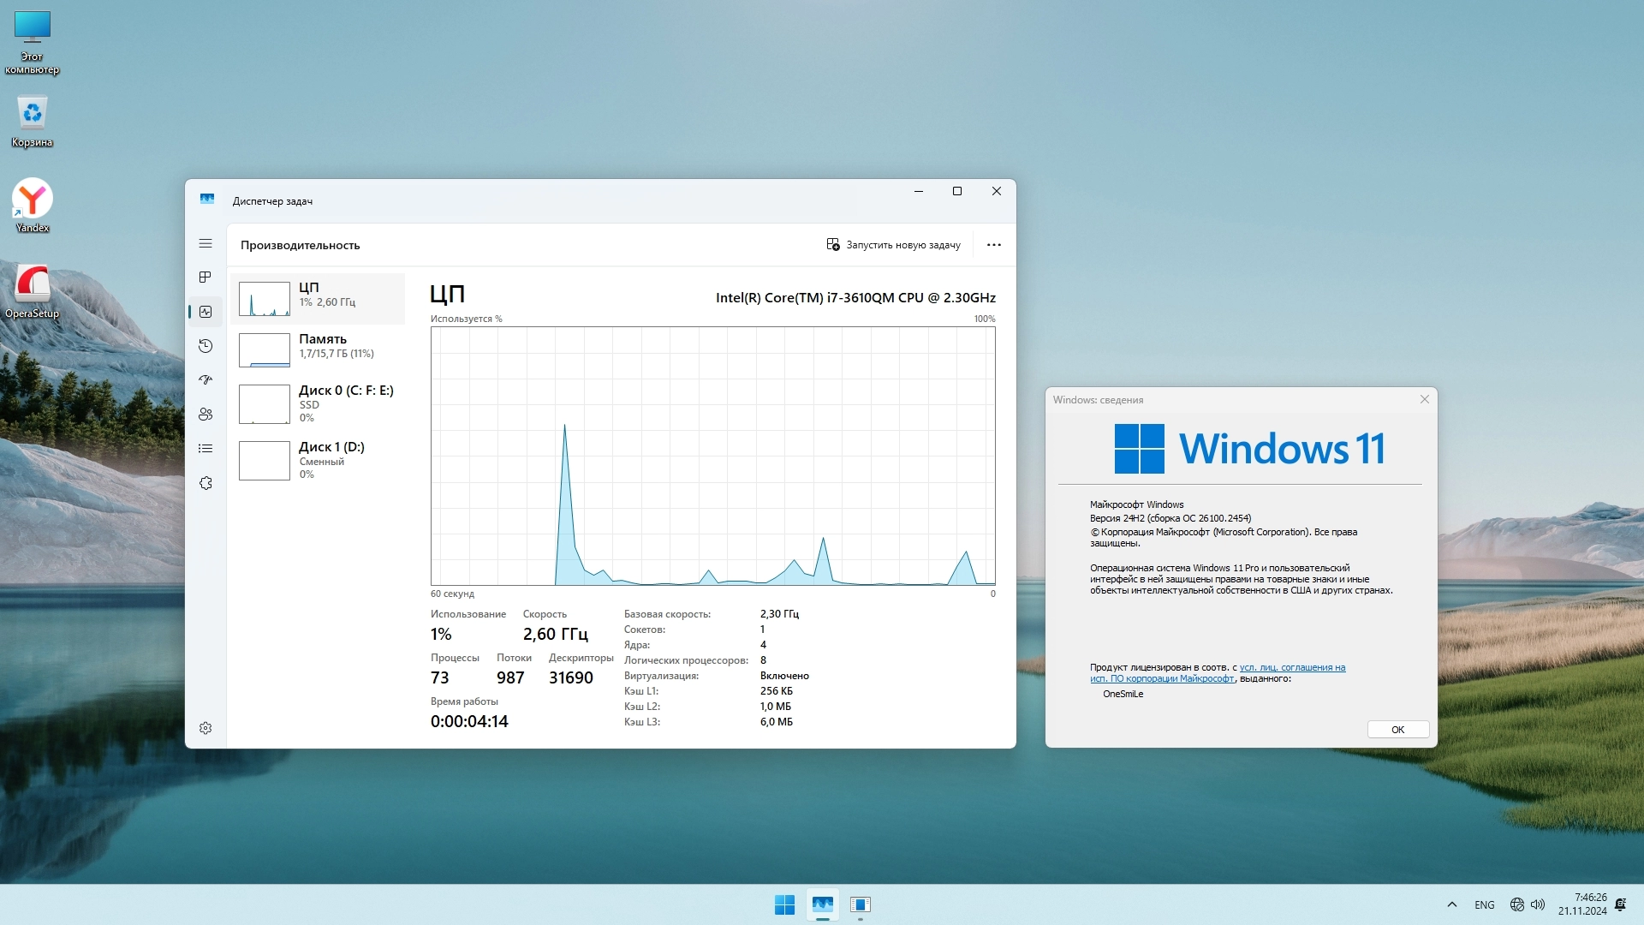Open Users page icon in sidebar
The image size is (1644, 925).
point(205,415)
